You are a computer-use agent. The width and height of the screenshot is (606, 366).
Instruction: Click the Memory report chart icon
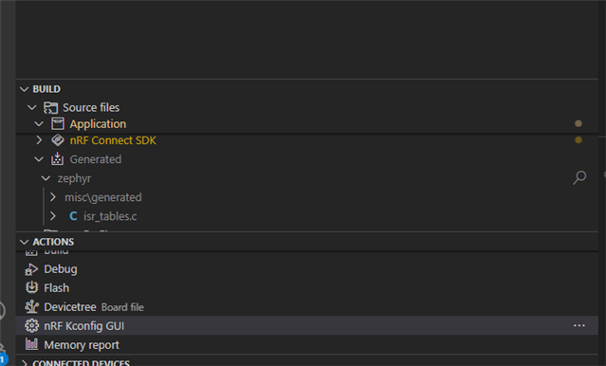(31, 344)
